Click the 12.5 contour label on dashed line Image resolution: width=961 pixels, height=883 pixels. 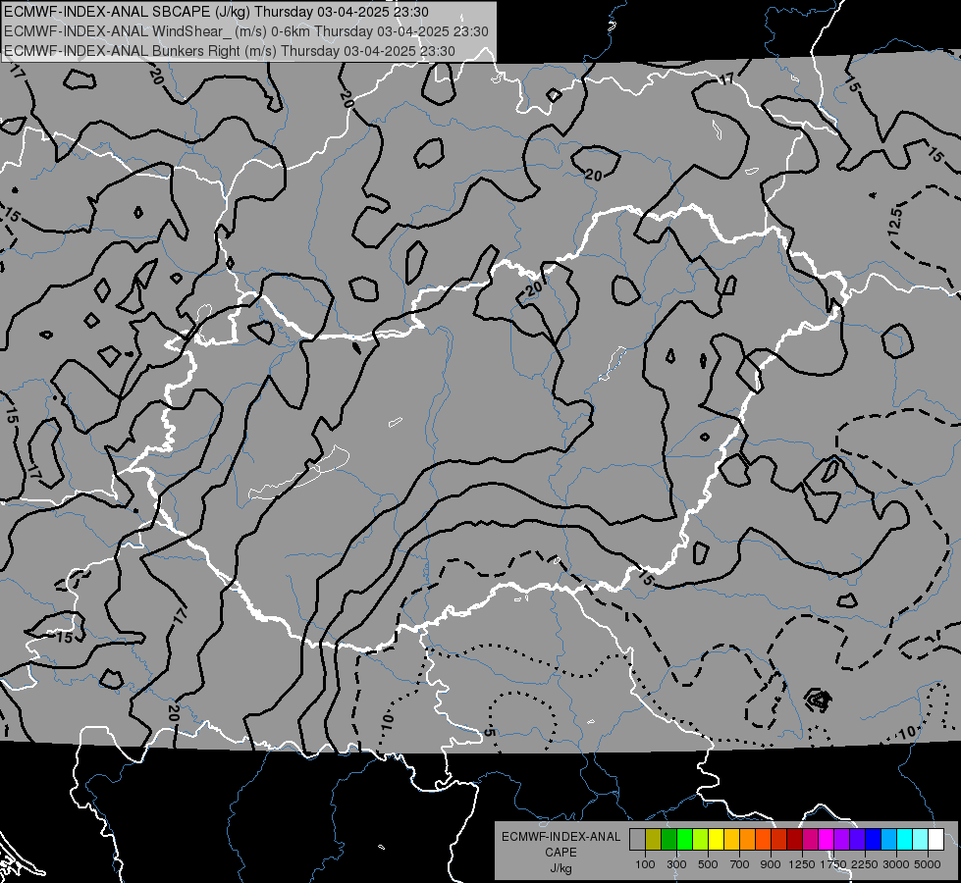tap(895, 221)
